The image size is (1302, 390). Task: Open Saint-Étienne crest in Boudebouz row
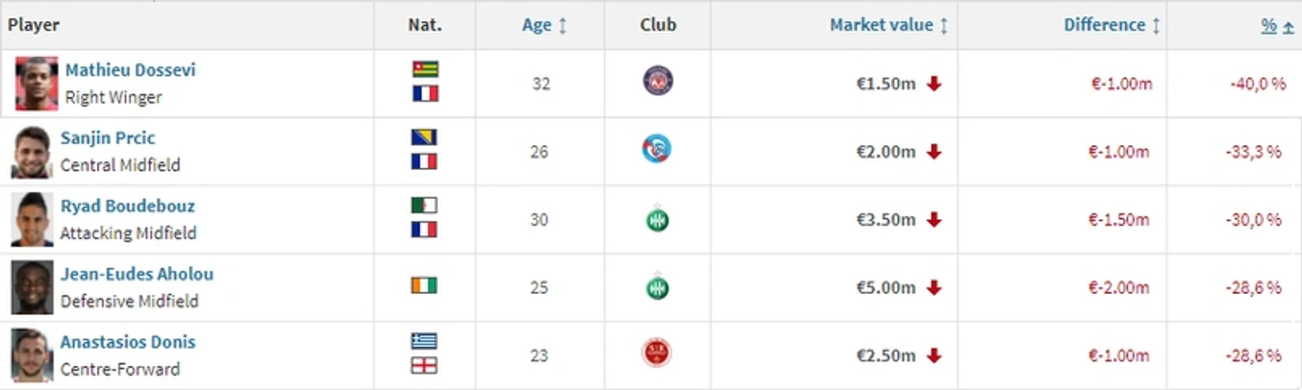(657, 219)
